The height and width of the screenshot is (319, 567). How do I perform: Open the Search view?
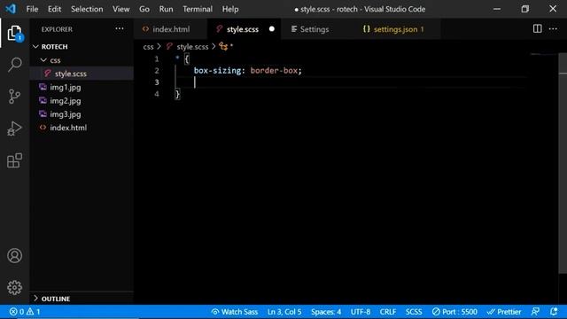[14, 65]
